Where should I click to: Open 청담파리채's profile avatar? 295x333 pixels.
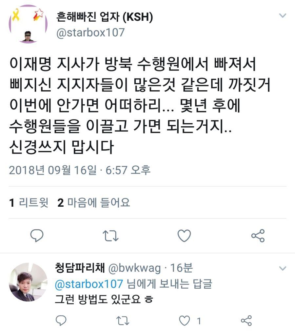click(x=28, y=282)
